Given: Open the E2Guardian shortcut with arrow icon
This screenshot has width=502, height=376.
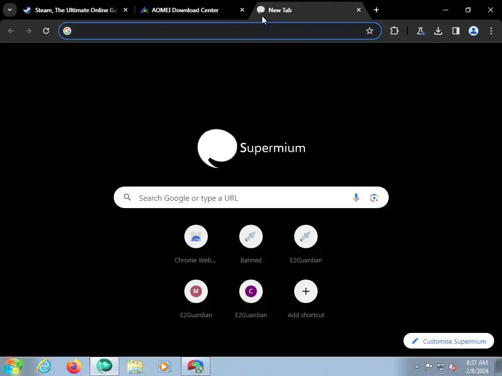Looking at the screenshot, I should tap(306, 244).
